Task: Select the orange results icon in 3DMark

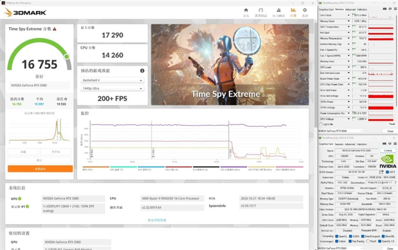Action: click(293, 10)
